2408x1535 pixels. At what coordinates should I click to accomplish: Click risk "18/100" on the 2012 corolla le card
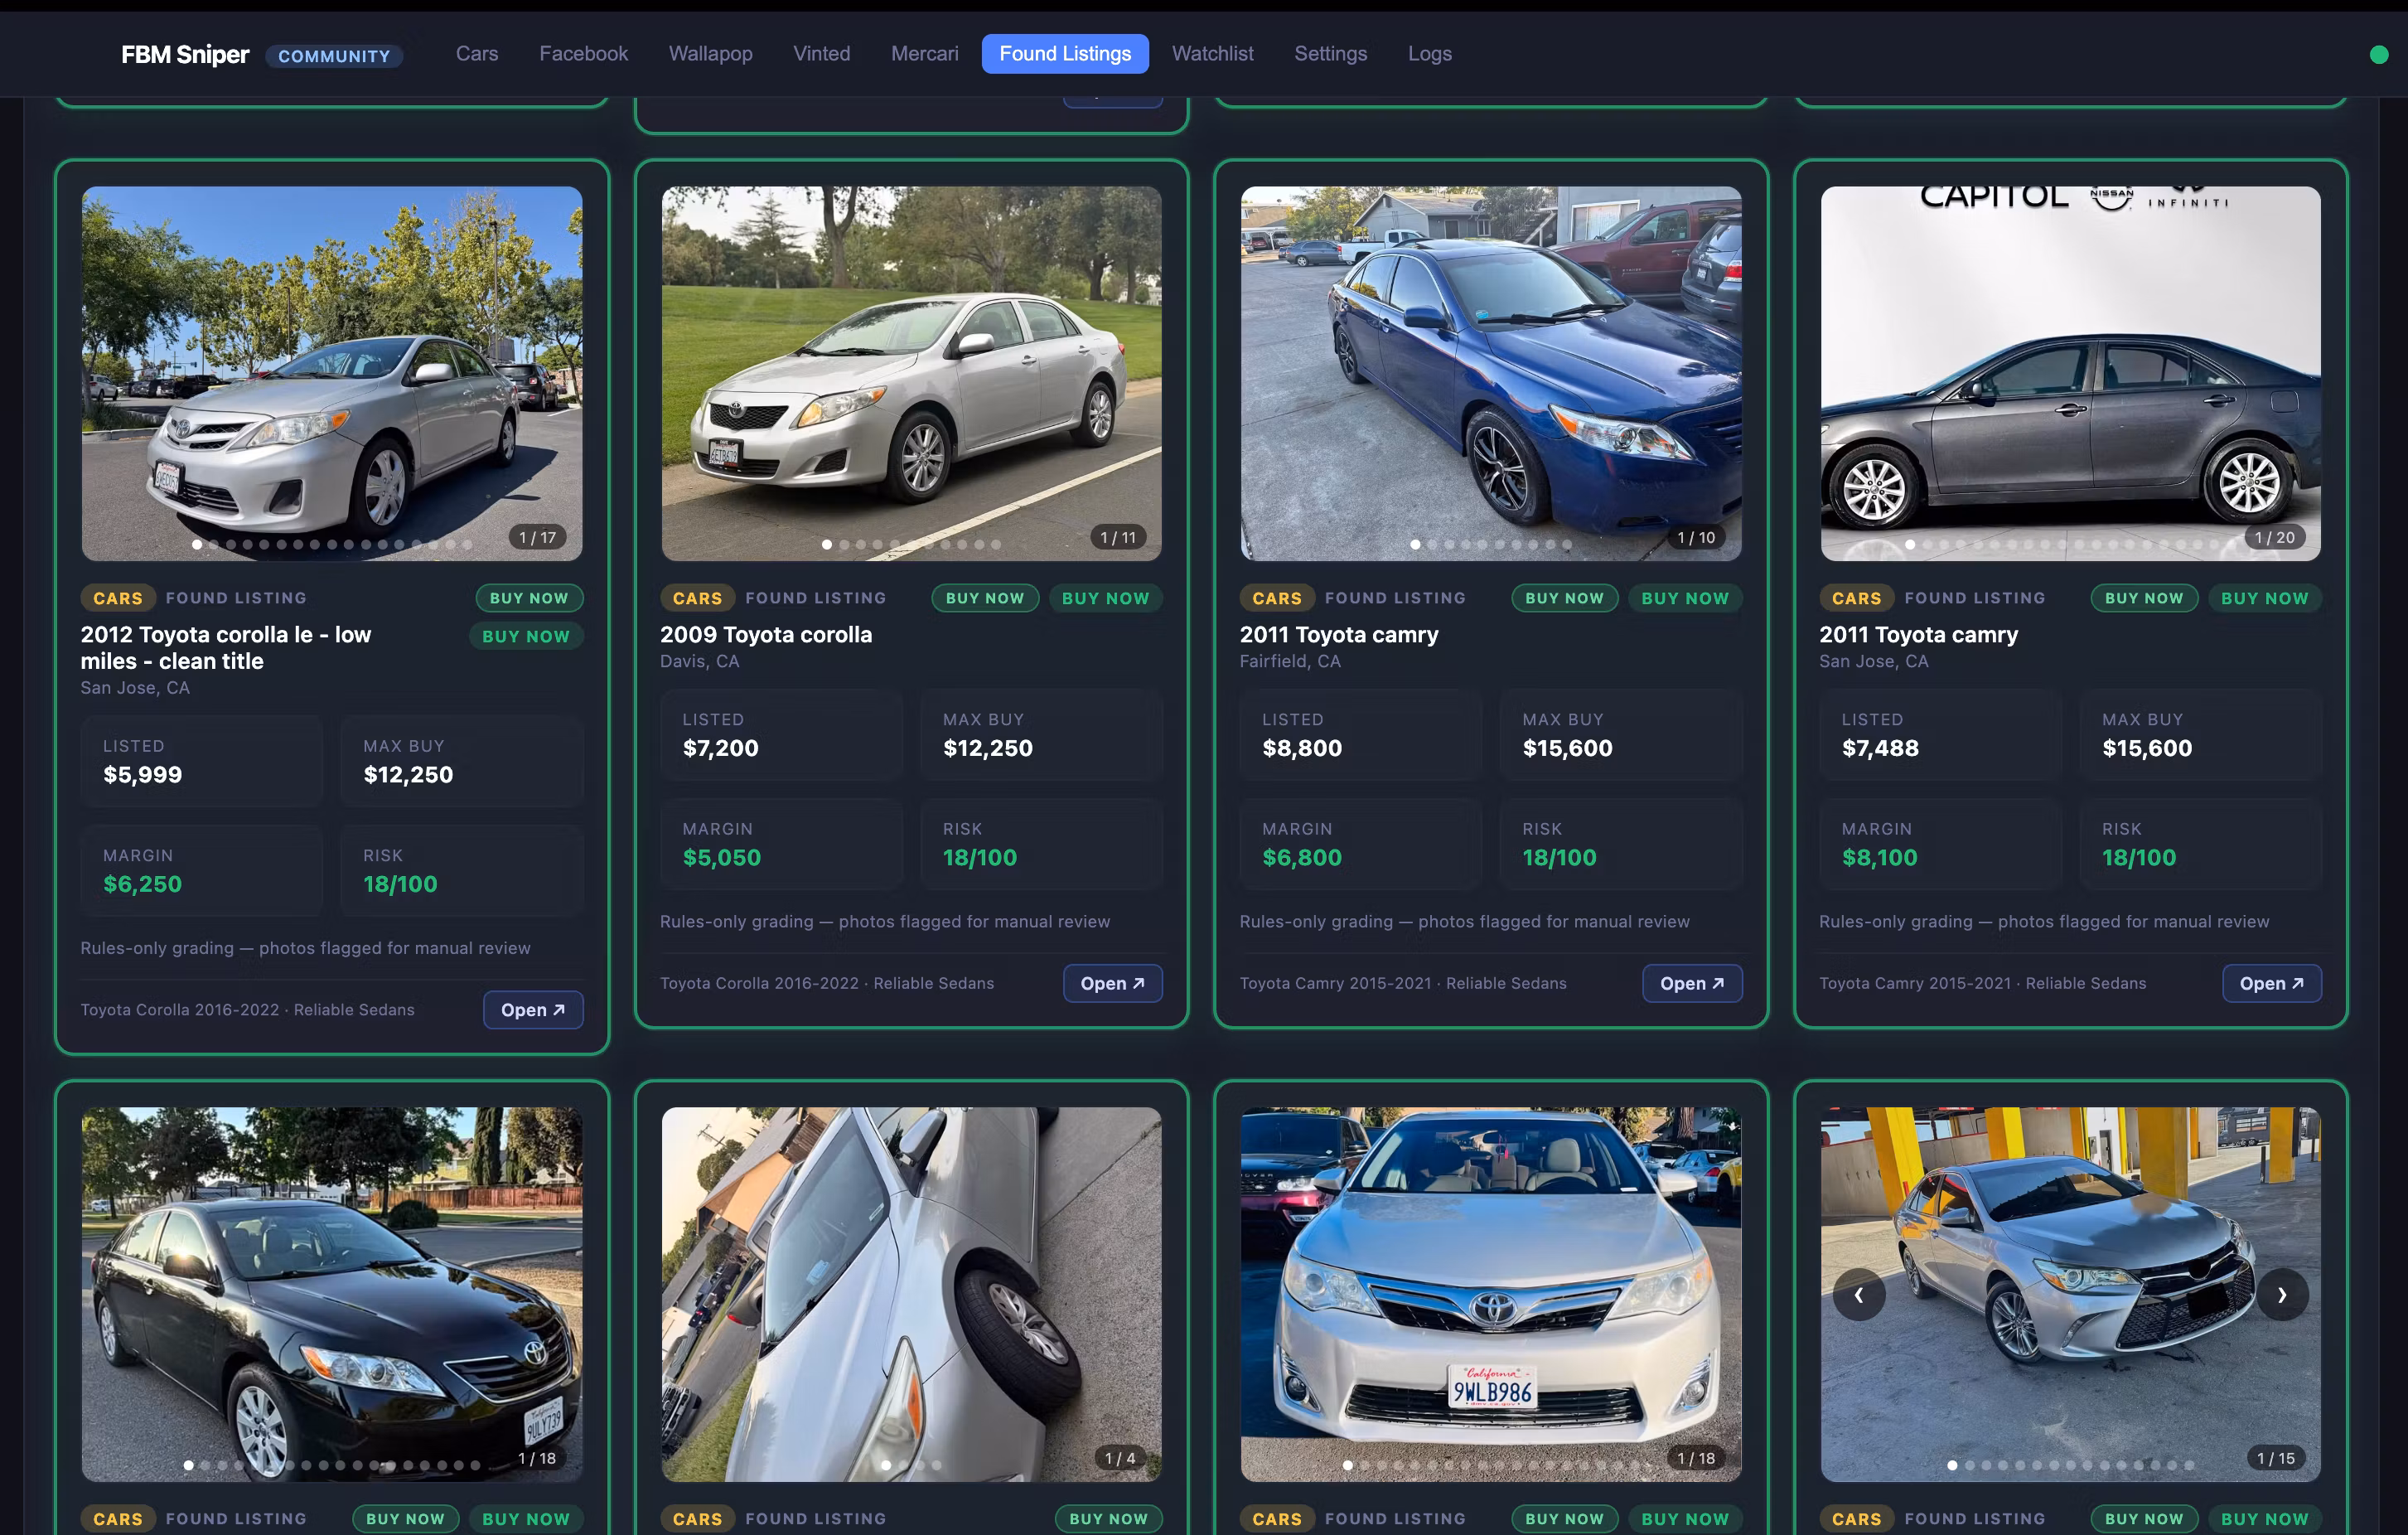tap(400, 884)
